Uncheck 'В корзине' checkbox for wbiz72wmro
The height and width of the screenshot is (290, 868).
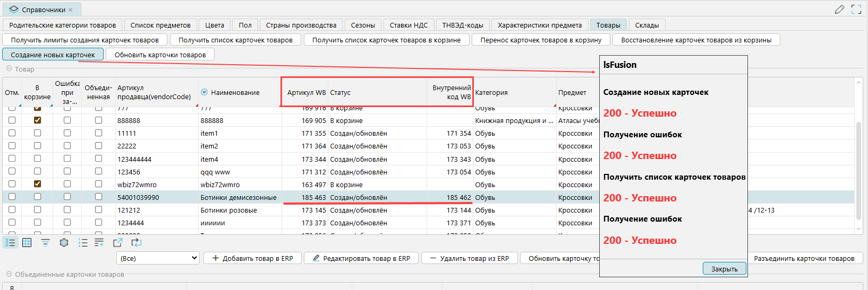37,184
